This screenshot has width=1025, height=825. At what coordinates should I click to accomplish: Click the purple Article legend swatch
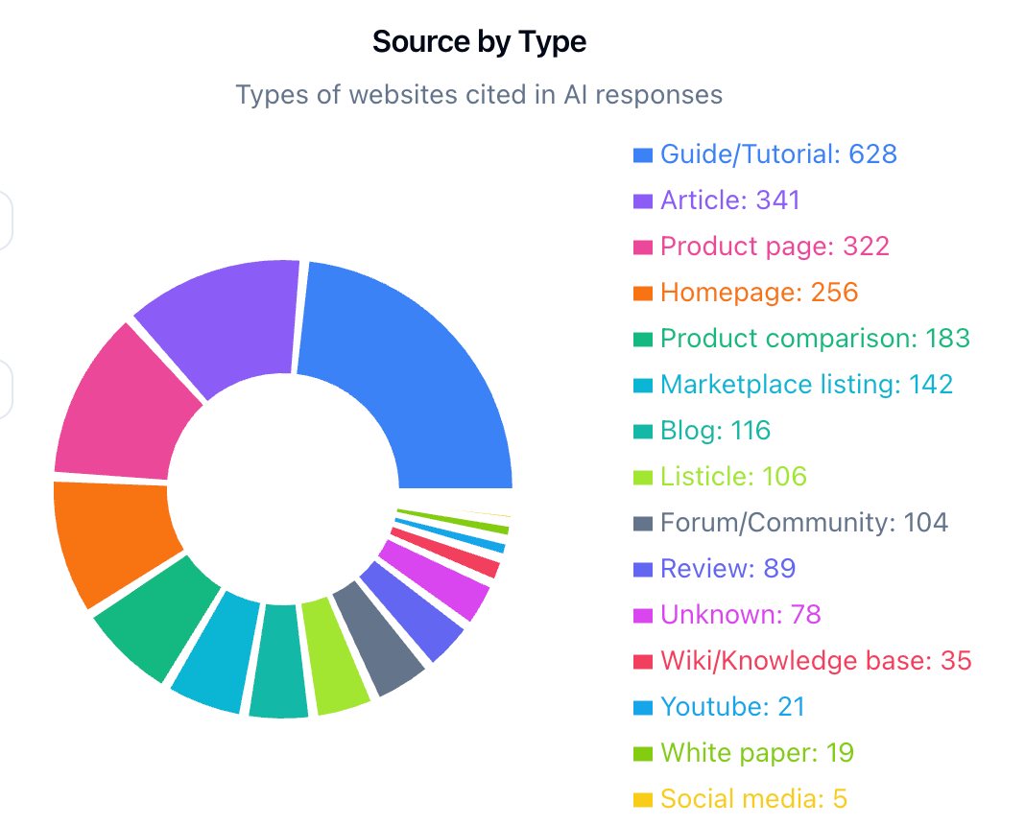tap(642, 200)
